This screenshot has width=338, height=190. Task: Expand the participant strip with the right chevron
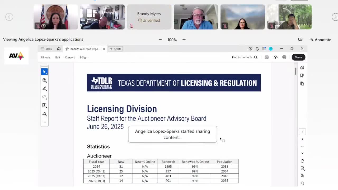point(335,17)
